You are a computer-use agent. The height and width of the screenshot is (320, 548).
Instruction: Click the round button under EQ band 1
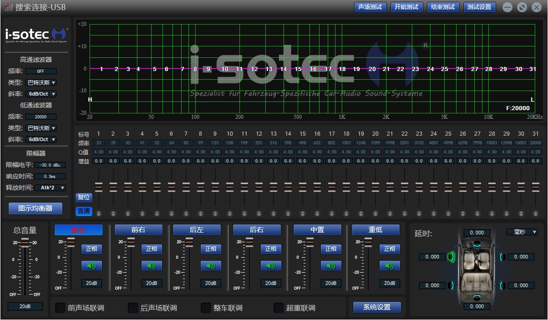click(98, 213)
